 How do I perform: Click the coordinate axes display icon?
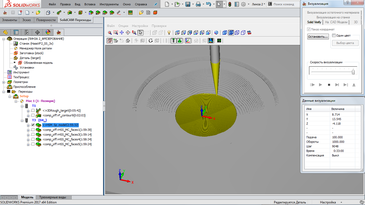pyautogui.click(x=188, y=41)
